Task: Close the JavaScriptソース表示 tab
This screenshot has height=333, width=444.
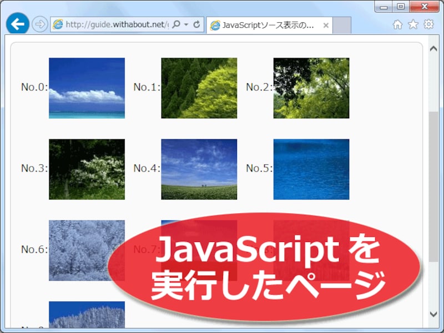Action: (326, 25)
